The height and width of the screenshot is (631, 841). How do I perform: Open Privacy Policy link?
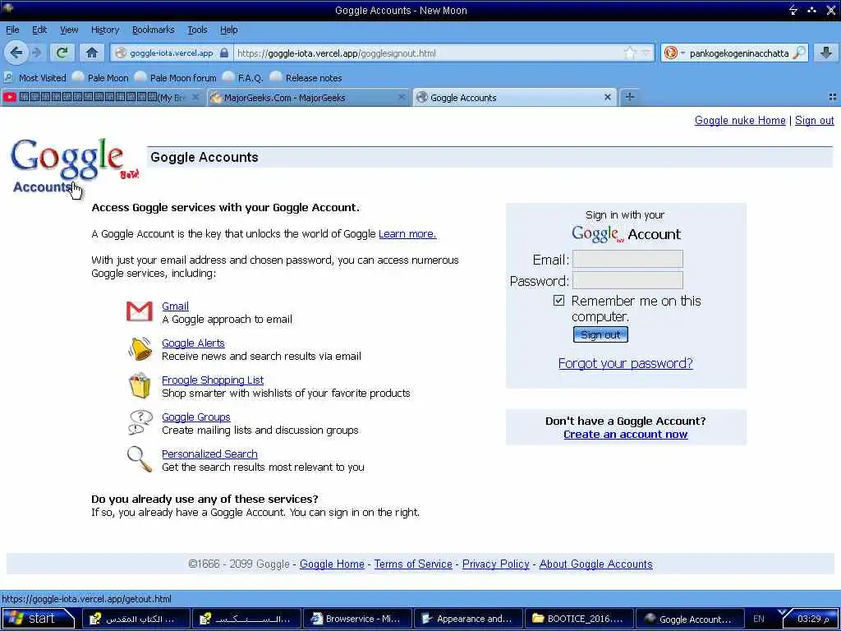(x=495, y=564)
